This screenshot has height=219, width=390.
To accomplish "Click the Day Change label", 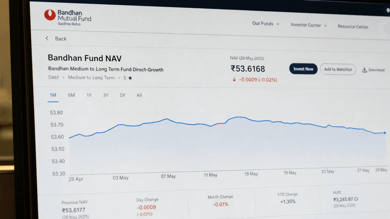I will coord(148,200).
